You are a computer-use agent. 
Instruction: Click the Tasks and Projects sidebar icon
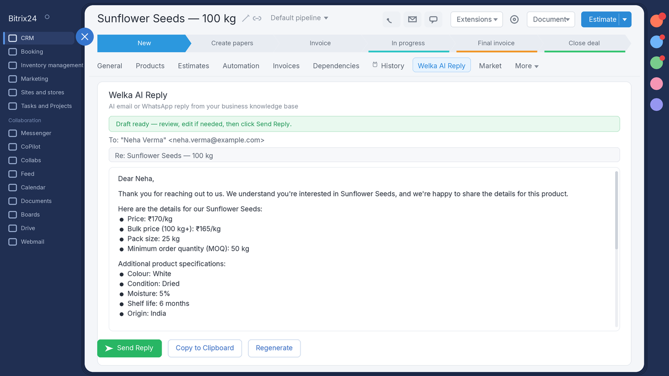tap(13, 106)
